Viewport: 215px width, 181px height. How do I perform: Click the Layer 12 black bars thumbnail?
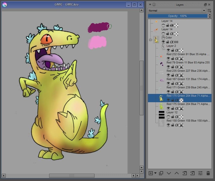(162, 115)
